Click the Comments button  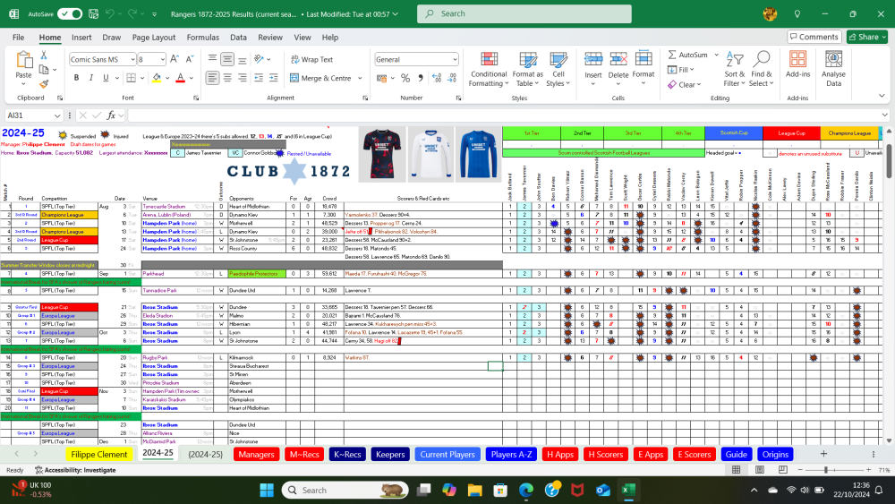point(814,37)
